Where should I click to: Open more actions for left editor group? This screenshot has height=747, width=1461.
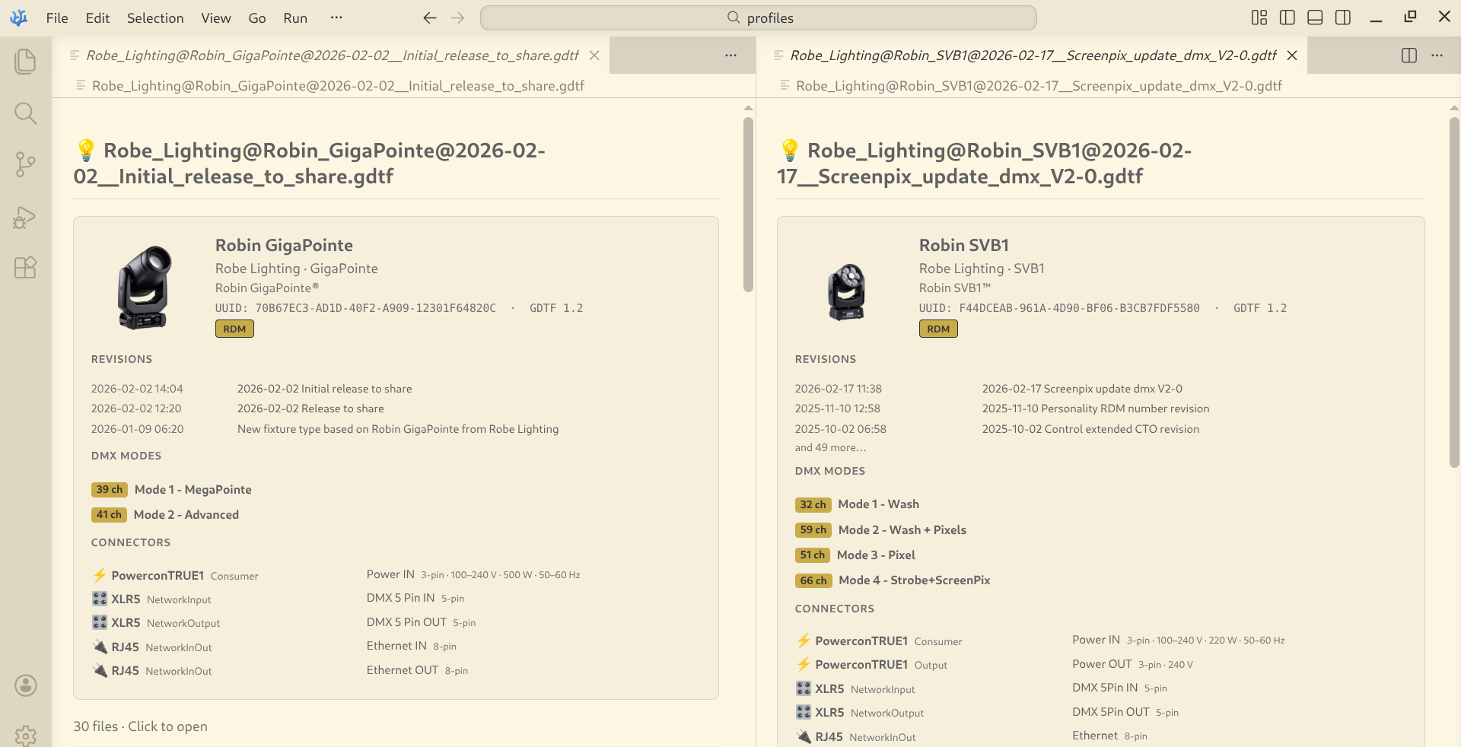pyautogui.click(x=730, y=56)
